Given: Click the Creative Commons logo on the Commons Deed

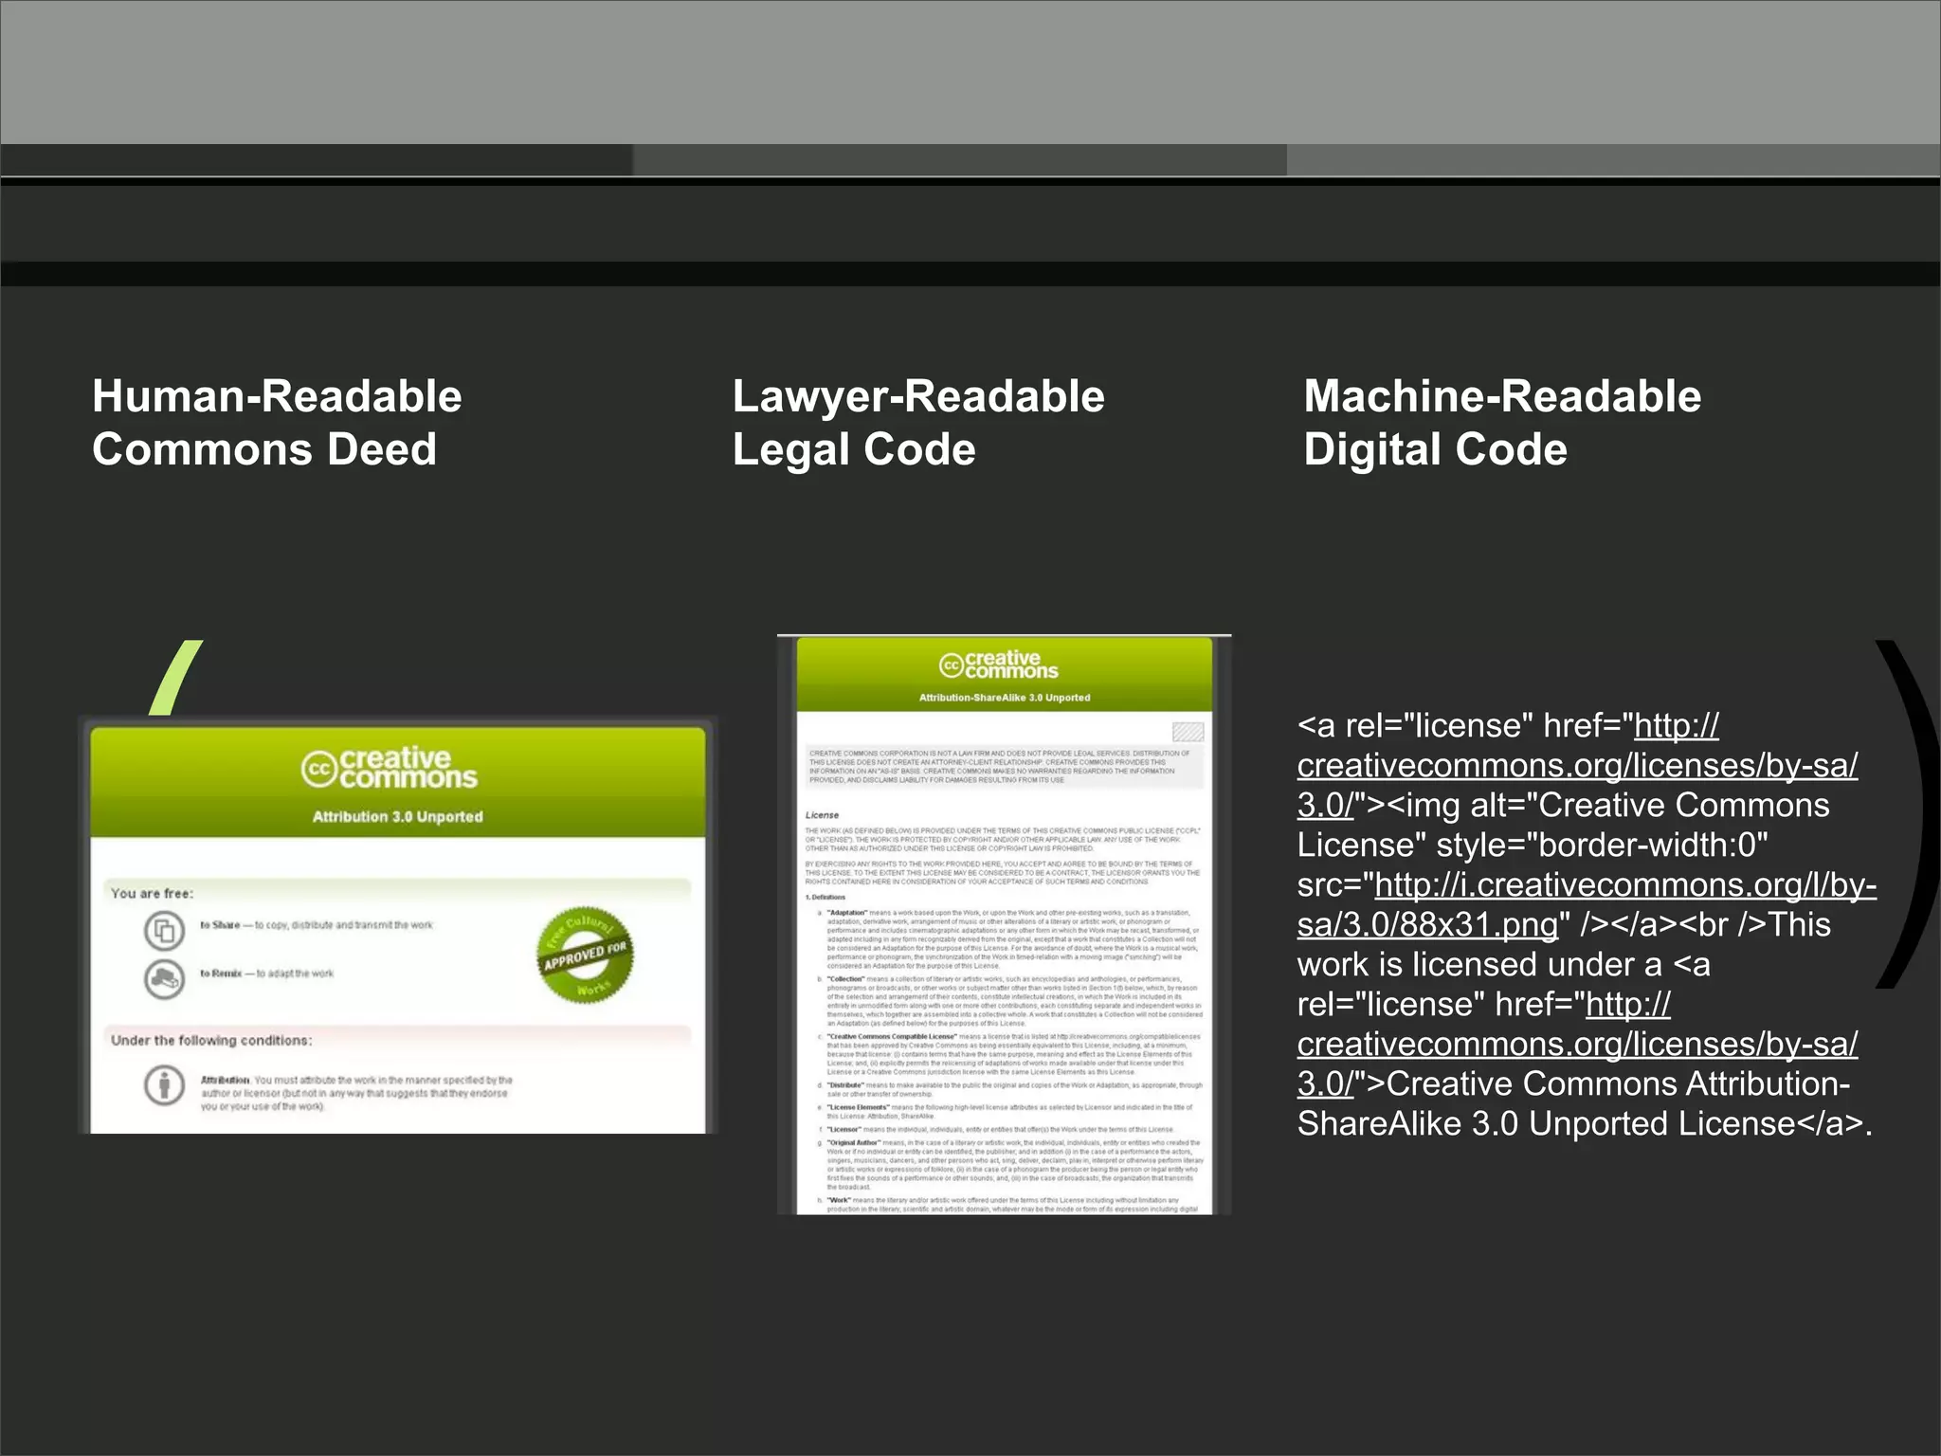Looking at the screenshot, I should [x=390, y=768].
